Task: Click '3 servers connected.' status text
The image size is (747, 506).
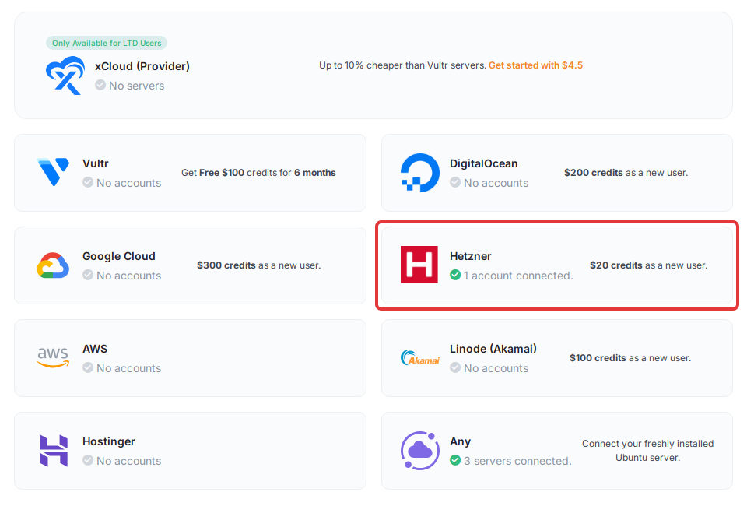Action: tap(517, 461)
